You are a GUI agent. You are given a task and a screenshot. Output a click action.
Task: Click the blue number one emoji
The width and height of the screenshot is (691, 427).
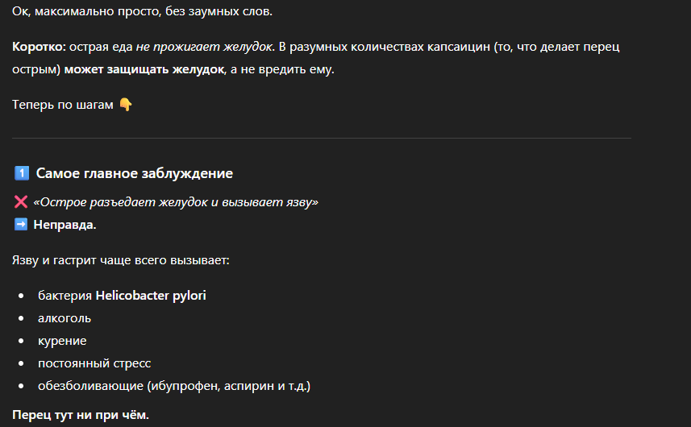22,173
